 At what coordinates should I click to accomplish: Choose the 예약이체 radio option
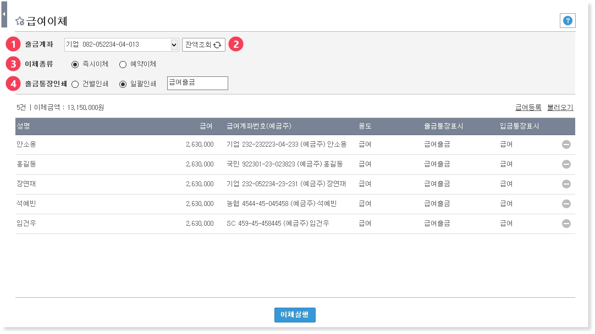(123, 64)
